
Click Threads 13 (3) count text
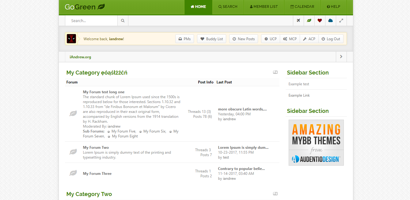(199, 112)
